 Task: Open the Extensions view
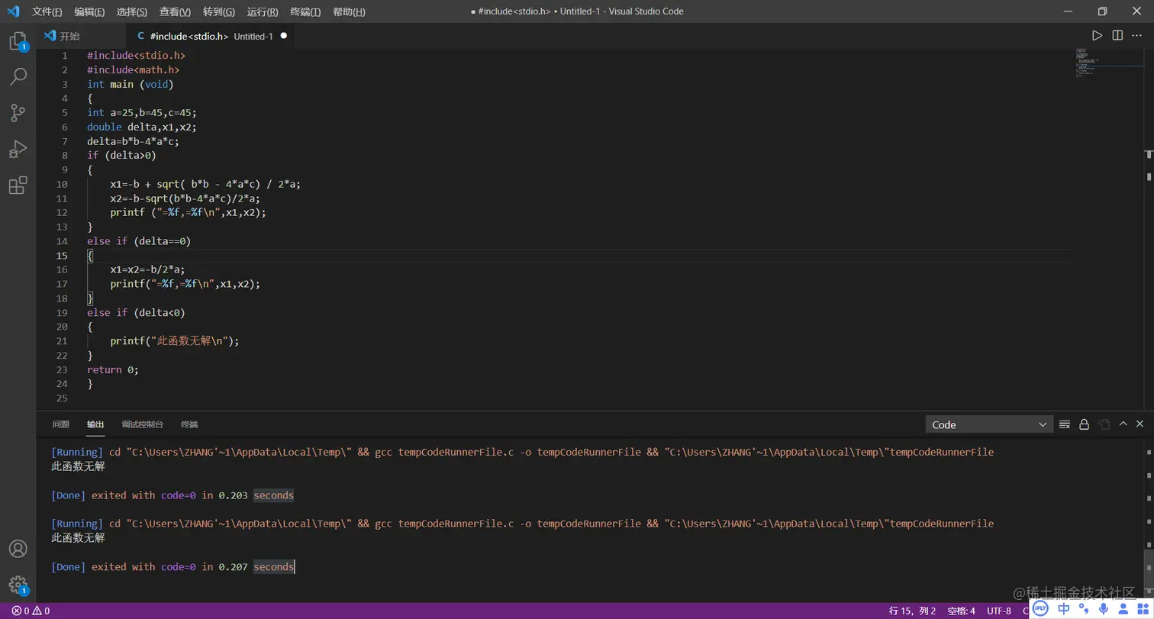[x=18, y=185]
